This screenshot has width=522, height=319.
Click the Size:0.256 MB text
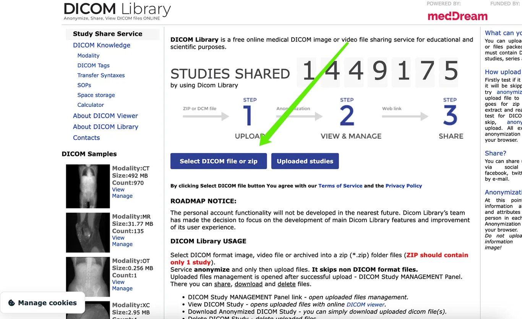pos(133,268)
